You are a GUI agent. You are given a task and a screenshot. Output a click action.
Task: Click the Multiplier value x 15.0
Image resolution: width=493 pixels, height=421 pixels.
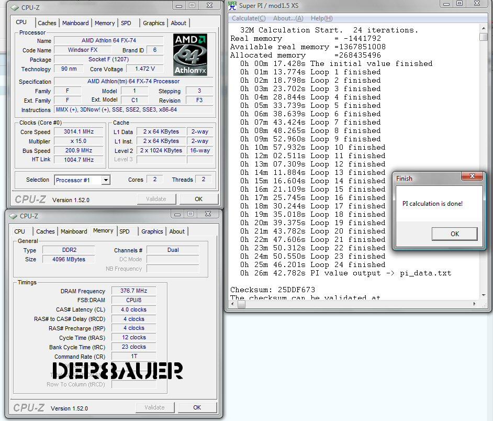click(79, 141)
